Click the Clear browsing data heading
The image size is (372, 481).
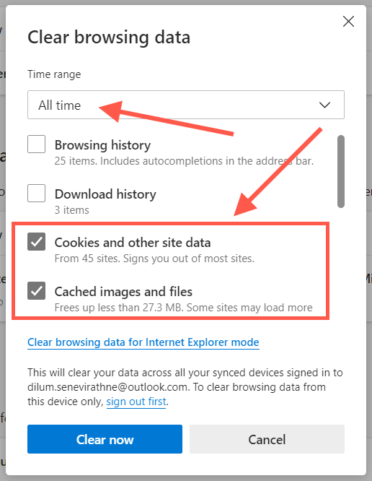109,38
